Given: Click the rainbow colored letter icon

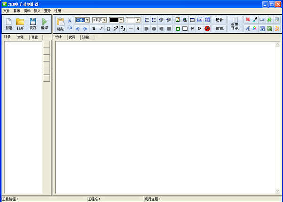Looking at the screenshot, I should pyautogui.click(x=255, y=29).
